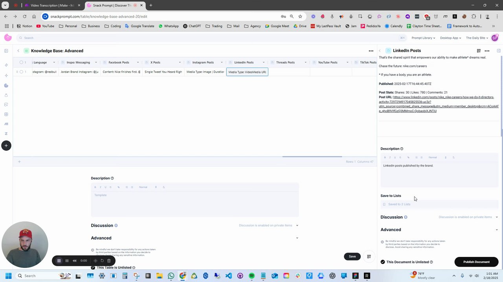This screenshot has height=282, width=503.
Task: Click the QR grid icon next to Save
Action: pyautogui.click(x=369, y=257)
